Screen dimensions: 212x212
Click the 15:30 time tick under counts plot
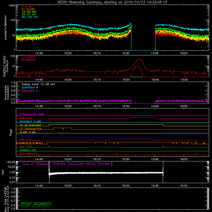point(126,53)
